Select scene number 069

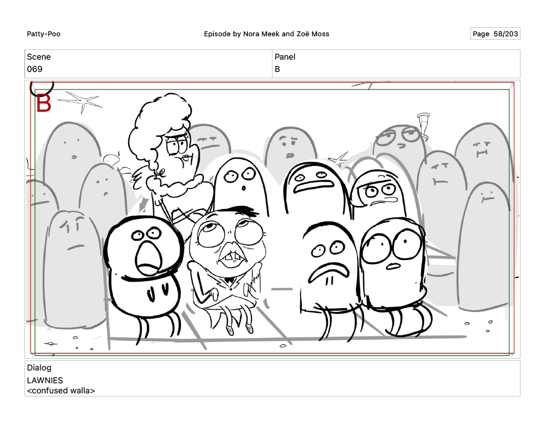[35, 69]
